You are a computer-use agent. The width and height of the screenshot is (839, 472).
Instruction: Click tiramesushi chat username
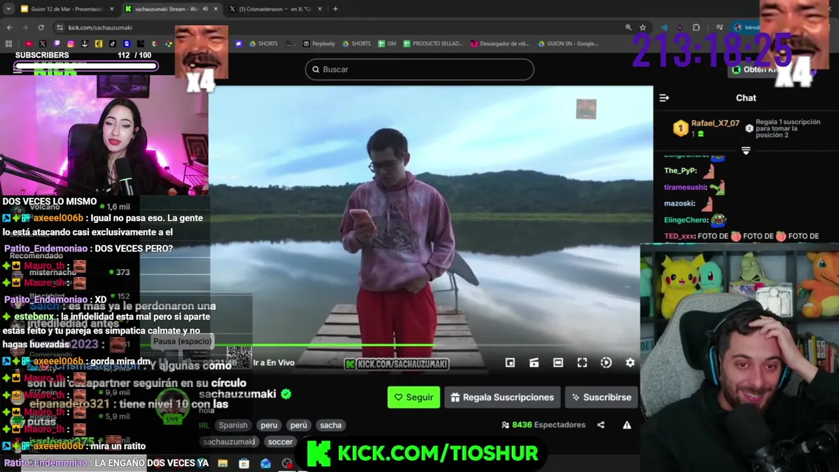tap(686, 187)
